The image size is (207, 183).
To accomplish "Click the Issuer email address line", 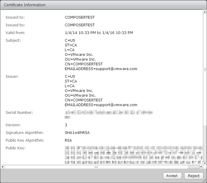I will (x=101, y=105).
